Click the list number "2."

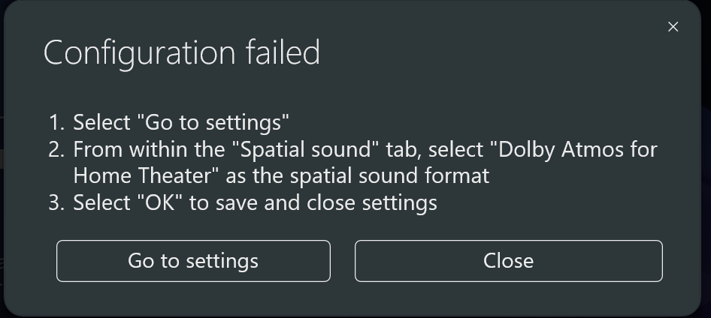[57, 149]
